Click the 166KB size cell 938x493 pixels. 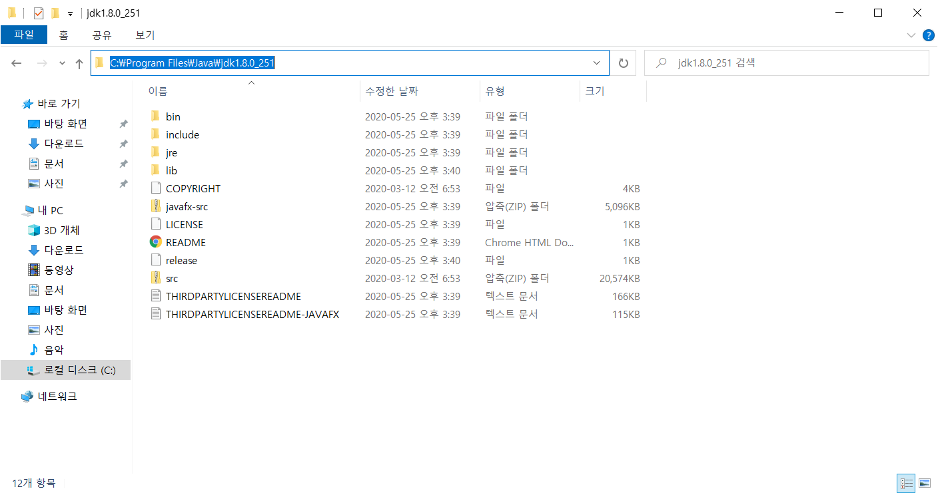(x=626, y=296)
